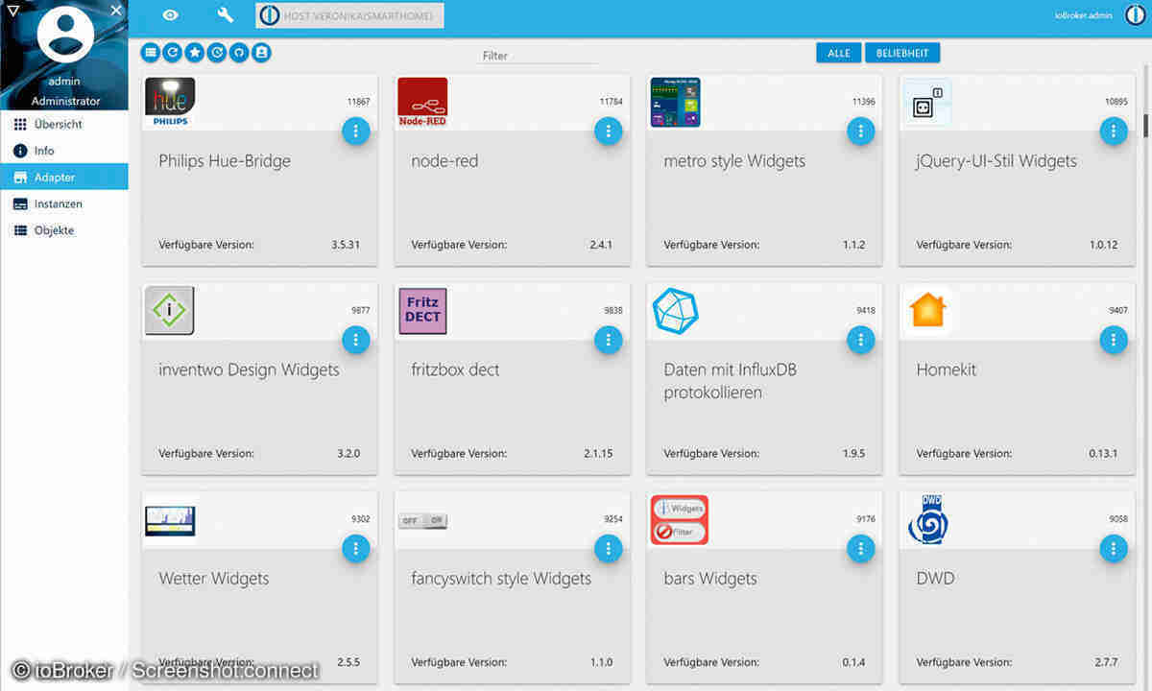The height and width of the screenshot is (691, 1152).
Task: Open the DWD adapter three-dot menu
Action: (x=1113, y=548)
